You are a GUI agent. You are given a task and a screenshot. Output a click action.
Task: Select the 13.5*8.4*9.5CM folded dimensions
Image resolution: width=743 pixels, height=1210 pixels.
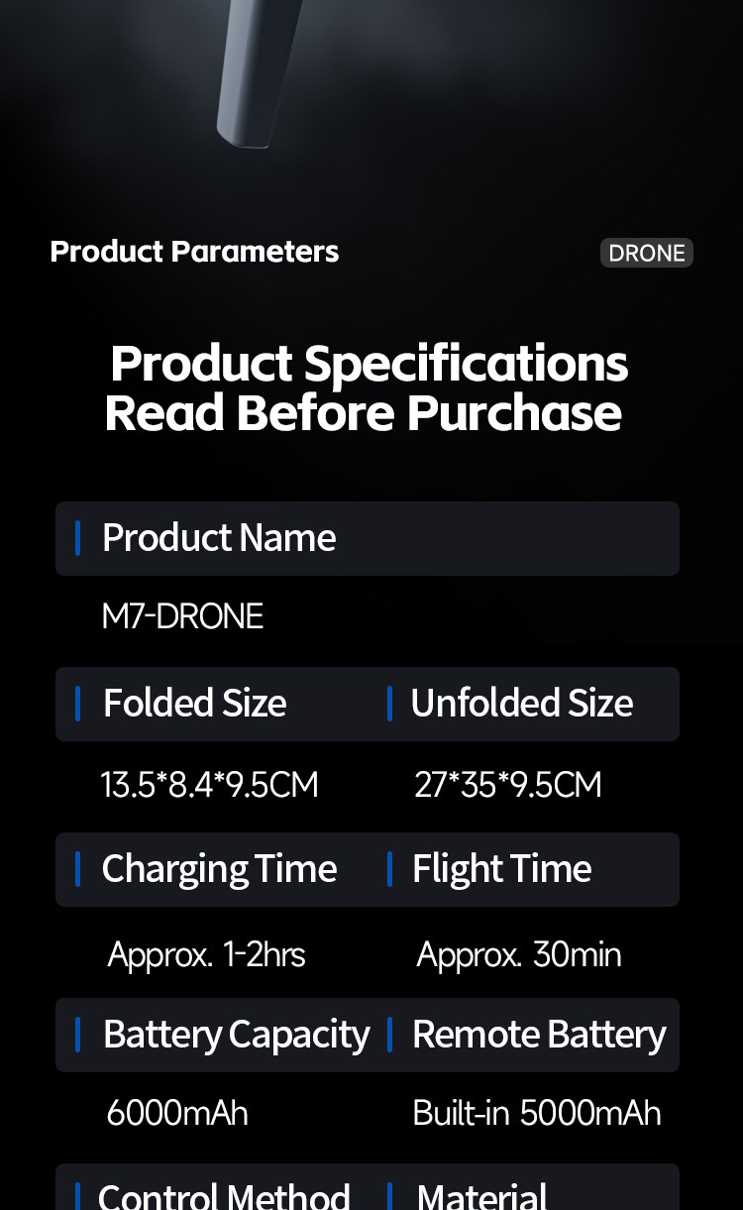click(x=209, y=785)
